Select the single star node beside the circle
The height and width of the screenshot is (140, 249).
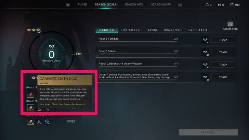pos(79,54)
